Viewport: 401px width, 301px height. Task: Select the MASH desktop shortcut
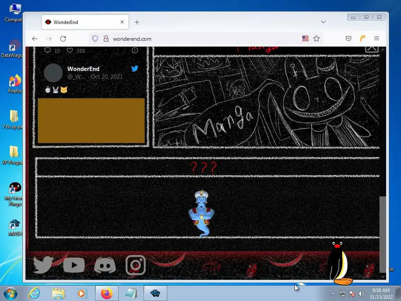click(x=14, y=228)
